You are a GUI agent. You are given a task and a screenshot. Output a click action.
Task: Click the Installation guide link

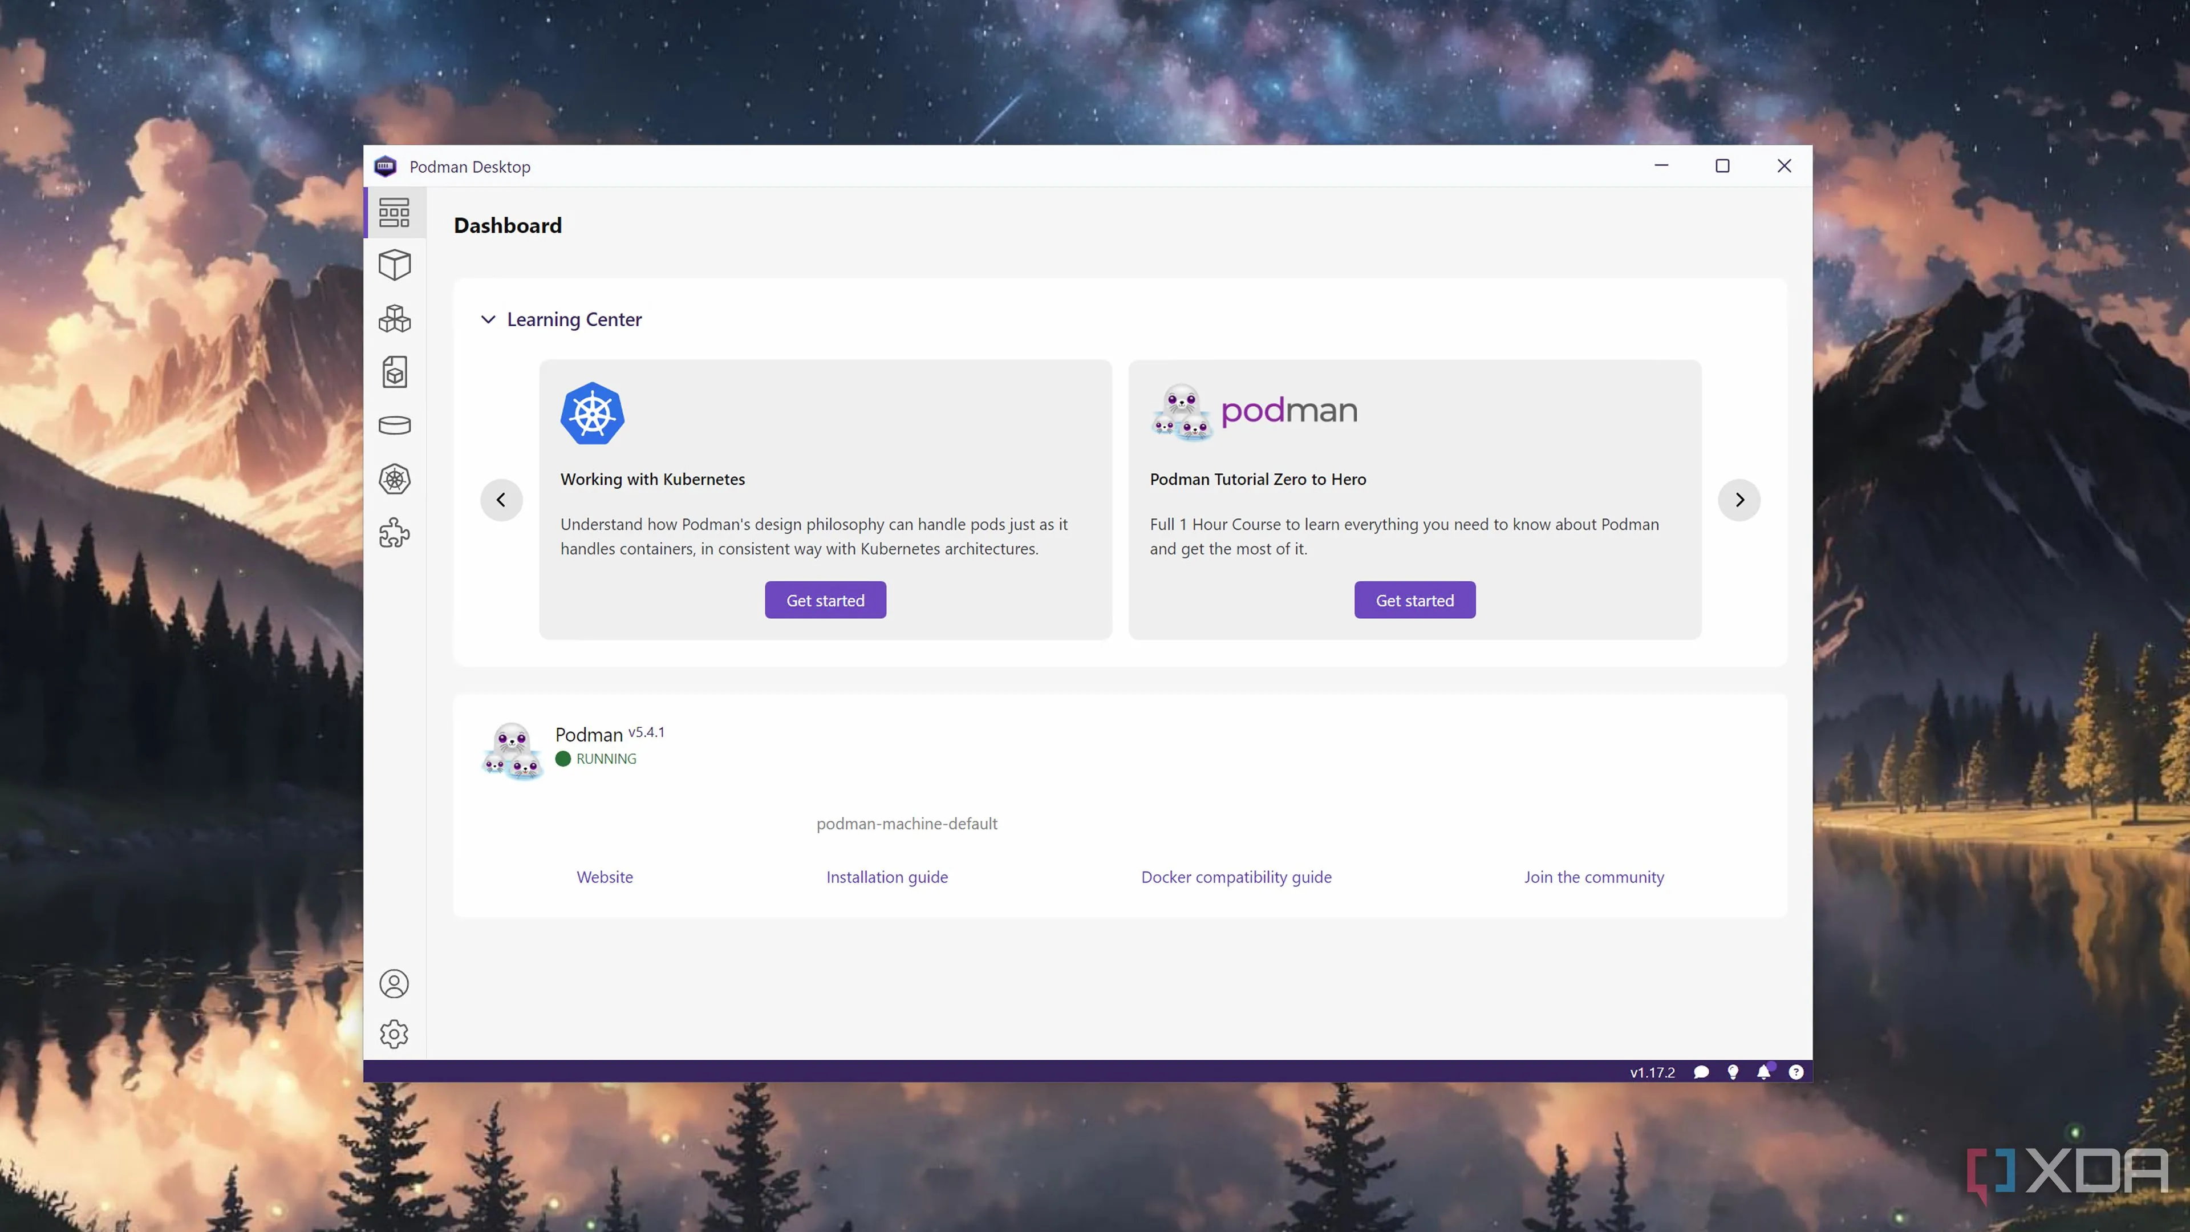[x=887, y=877]
